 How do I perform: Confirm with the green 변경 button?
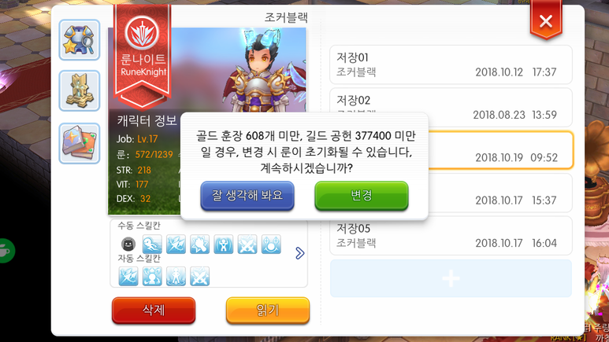click(x=361, y=196)
